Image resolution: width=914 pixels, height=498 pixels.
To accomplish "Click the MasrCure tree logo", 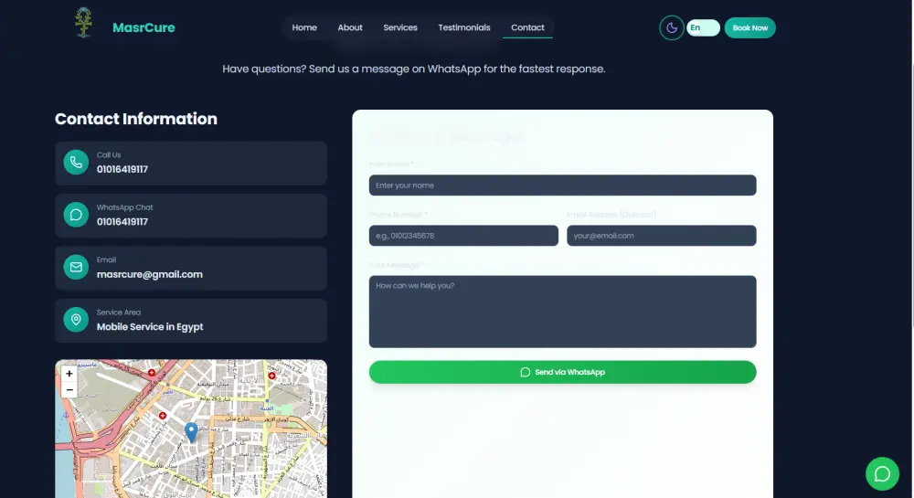I will 84,23.
